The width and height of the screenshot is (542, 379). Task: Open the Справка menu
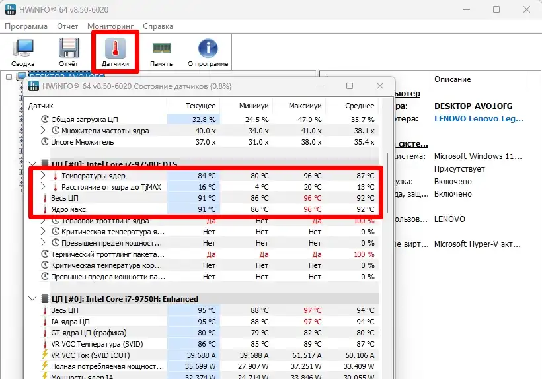coord(158,26)
